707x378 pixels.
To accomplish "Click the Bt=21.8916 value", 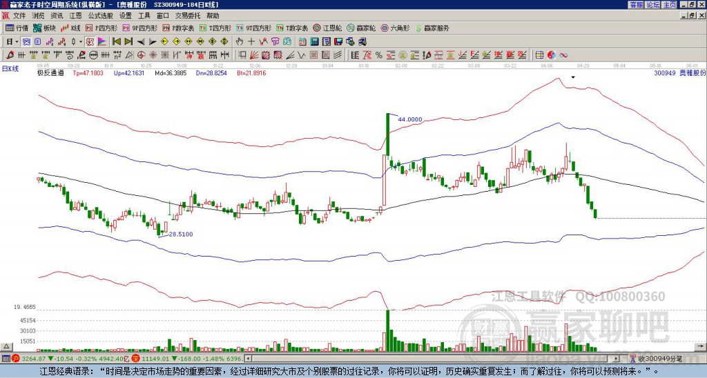I will click(251, 73).
